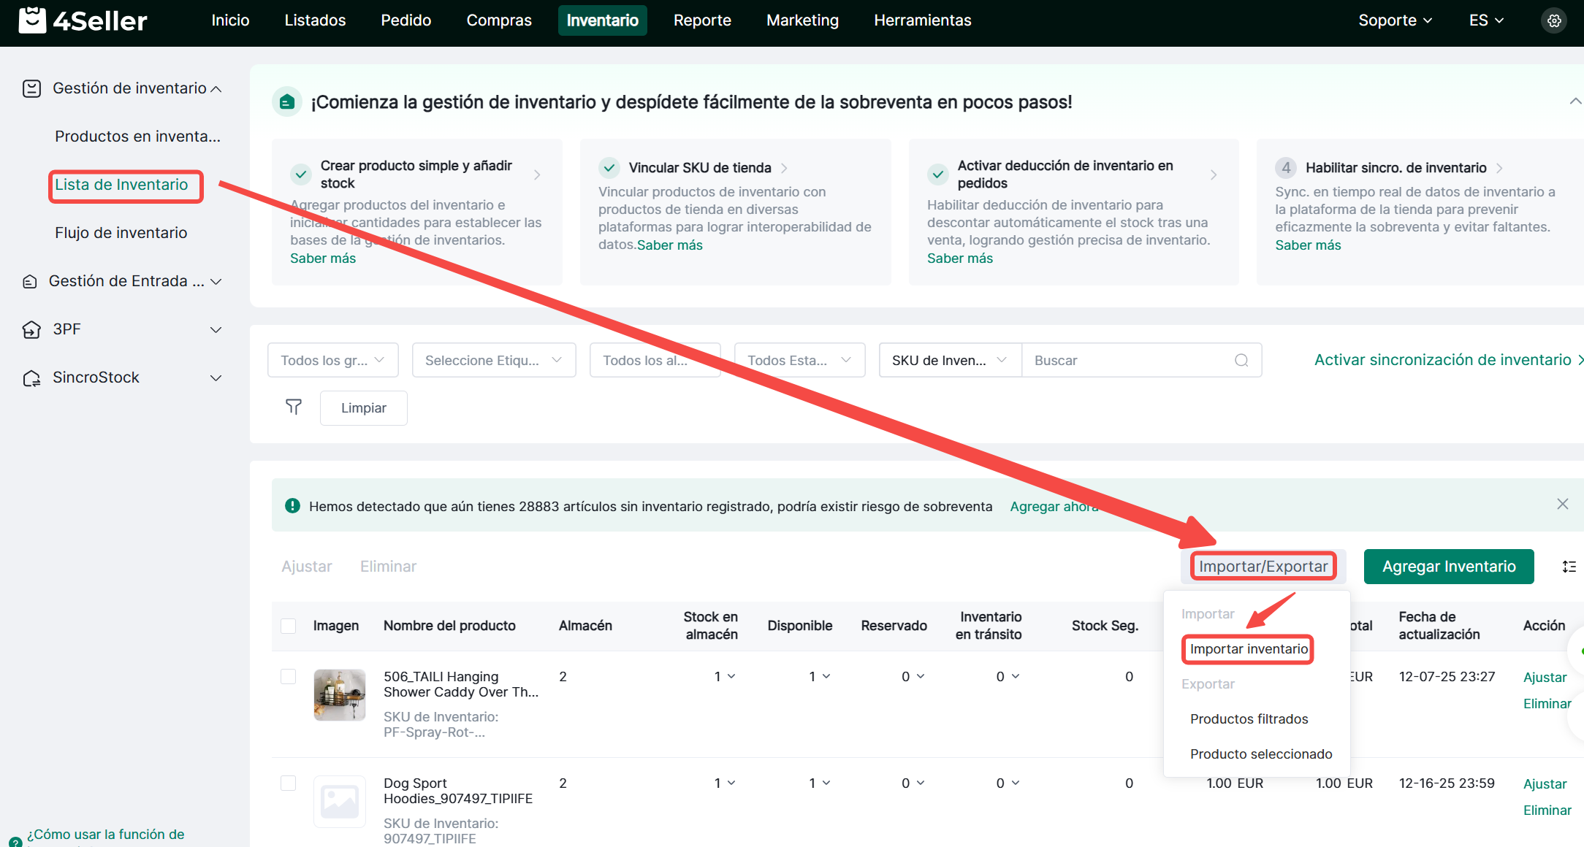Click the SincroStock sidebar icon

31,378
